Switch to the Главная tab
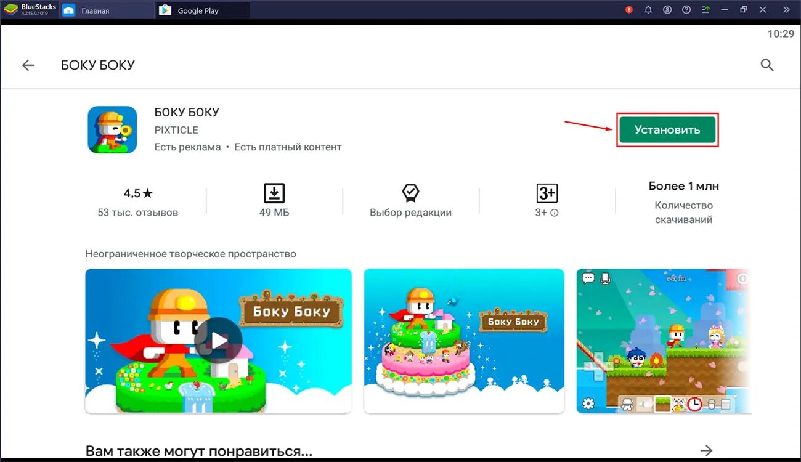801x462 pixels. coord(107,10)
